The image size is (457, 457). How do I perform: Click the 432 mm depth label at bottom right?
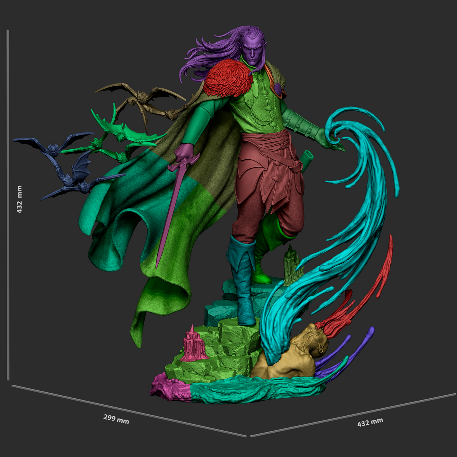370,422
